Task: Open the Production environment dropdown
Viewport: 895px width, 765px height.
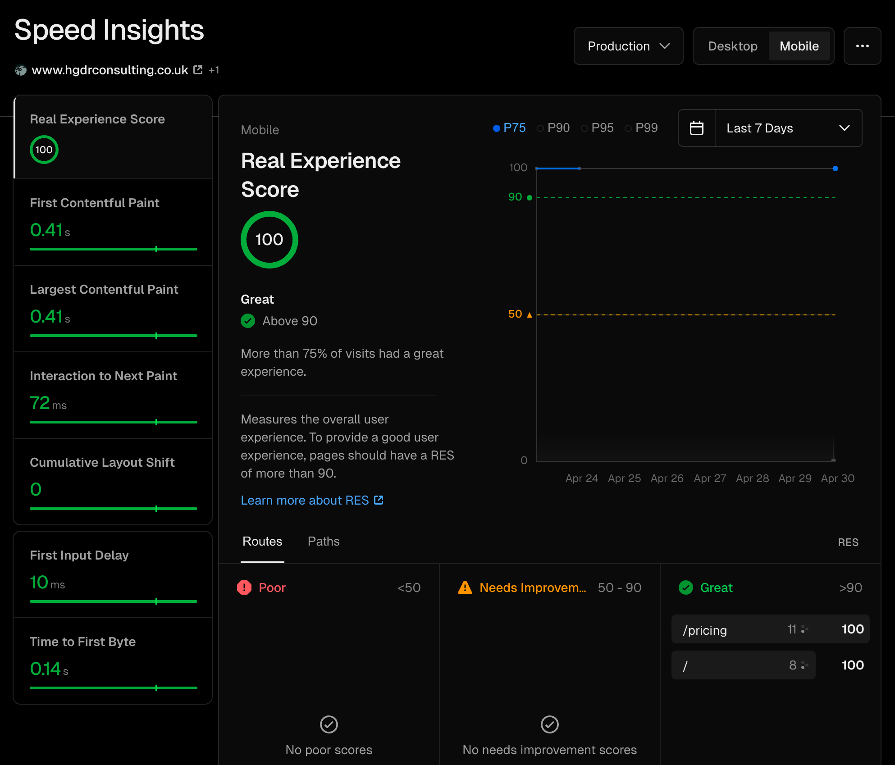Action: pyautogui.click(x=628, y=46)
